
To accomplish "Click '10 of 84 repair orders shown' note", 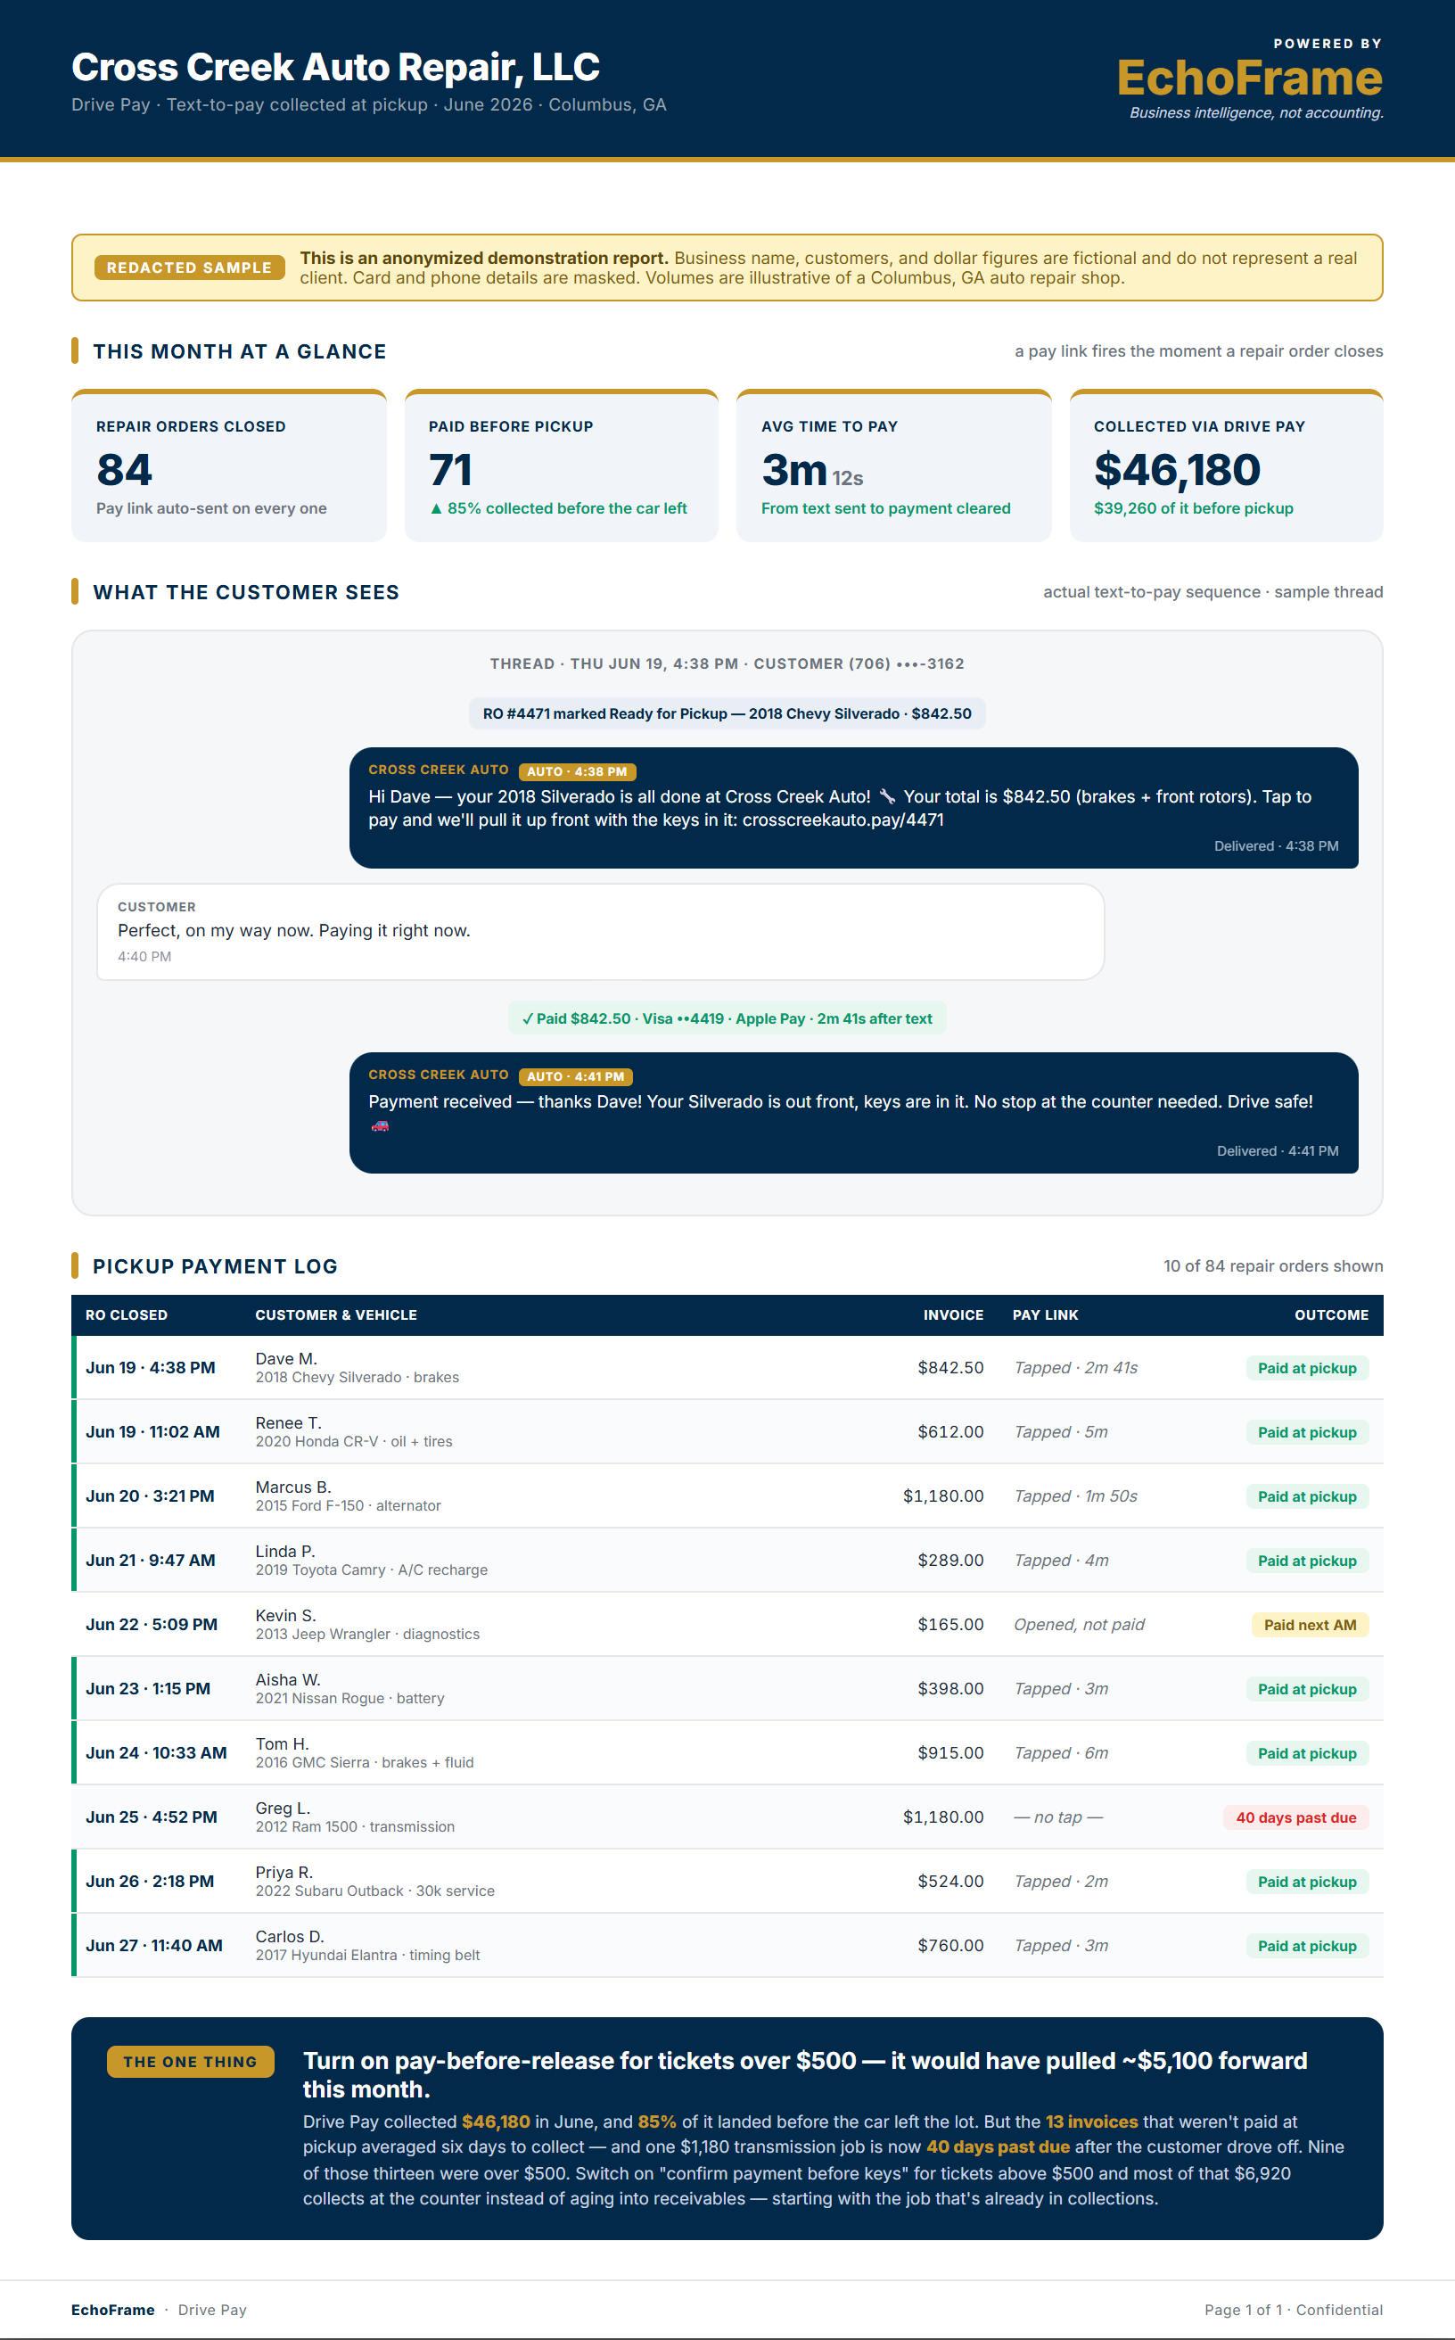I will [1273, 1265].
